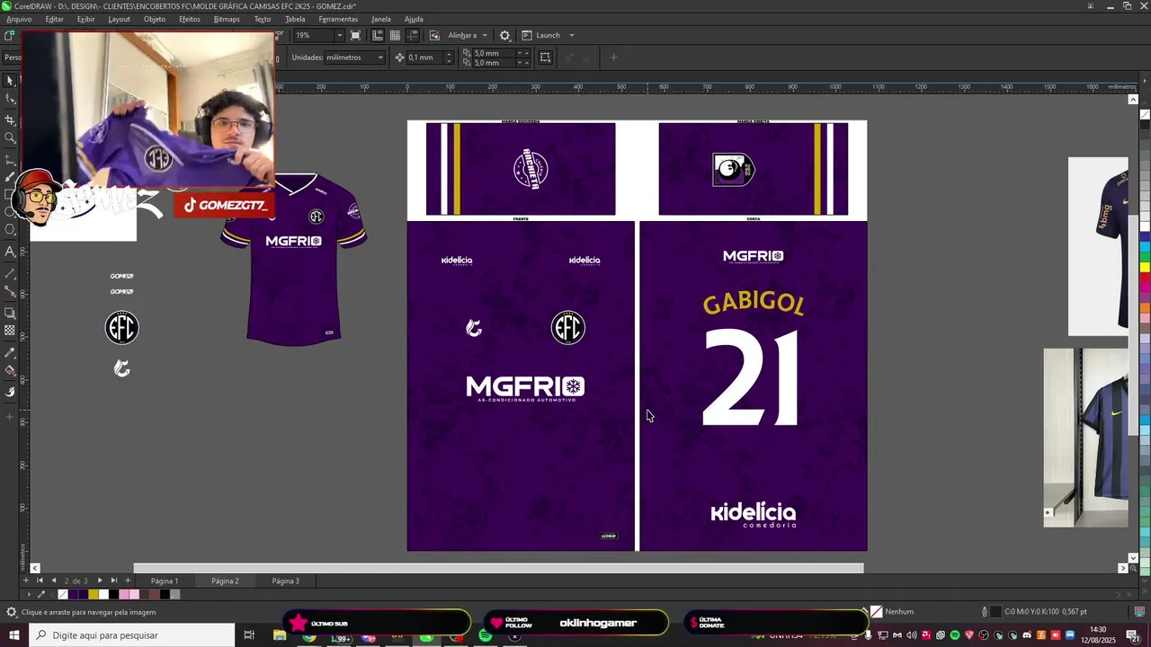1151x647 pixels.
Task: Click the property bar plus customize icon
Action: point(613,58)
